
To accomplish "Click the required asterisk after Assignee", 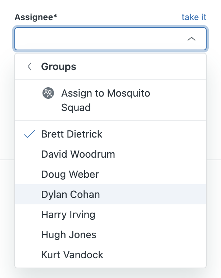I will (55, 17).
